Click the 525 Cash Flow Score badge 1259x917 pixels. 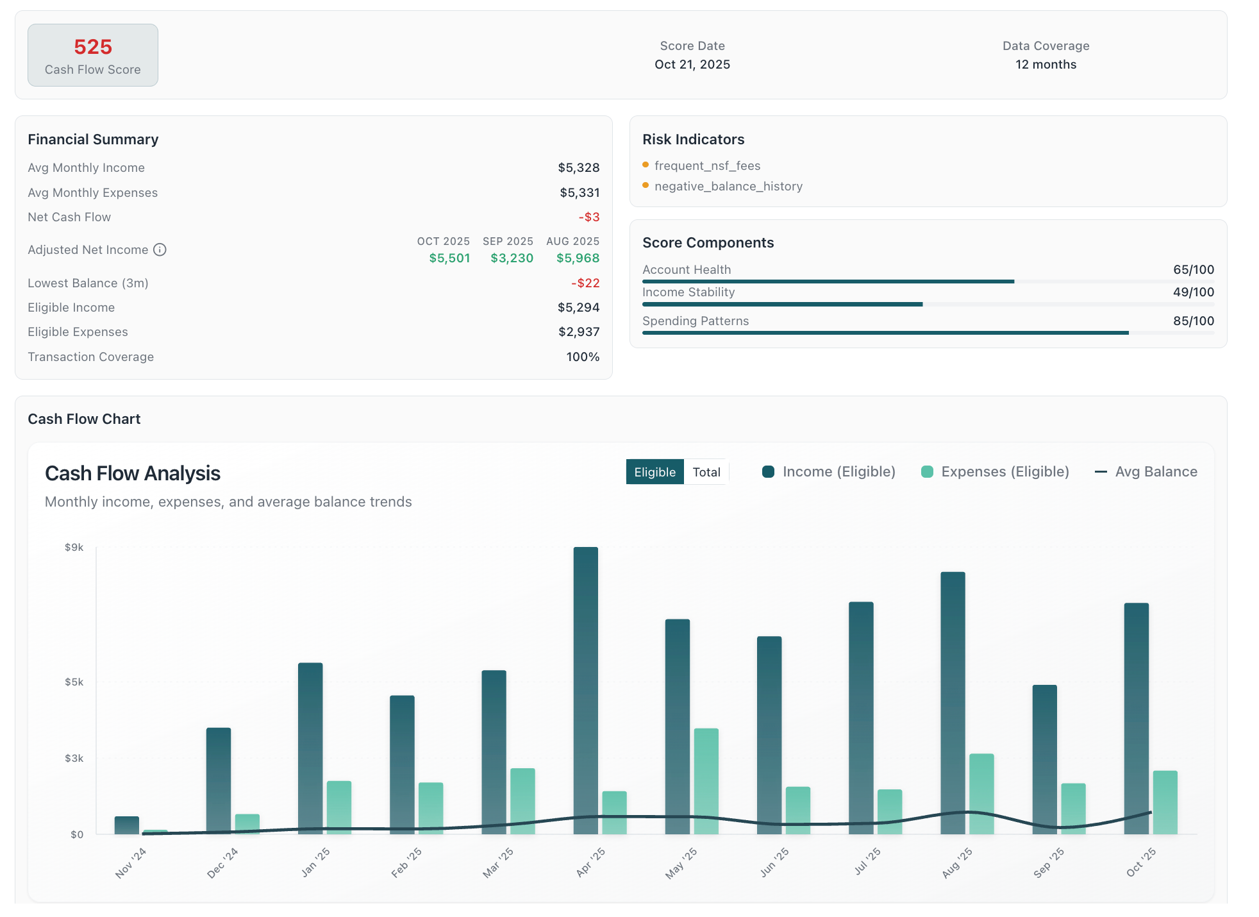[92, 55]
